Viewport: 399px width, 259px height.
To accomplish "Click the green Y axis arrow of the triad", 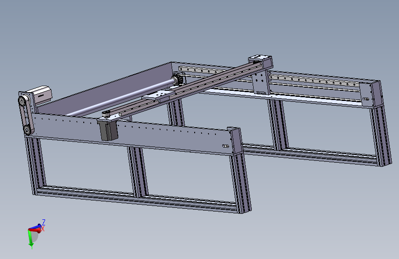I will tap(31, 240).
